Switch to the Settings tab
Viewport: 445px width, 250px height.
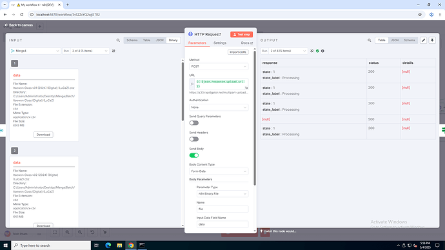pos(220,43)
